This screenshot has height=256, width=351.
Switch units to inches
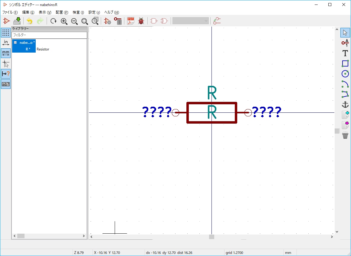coord(6,43)
